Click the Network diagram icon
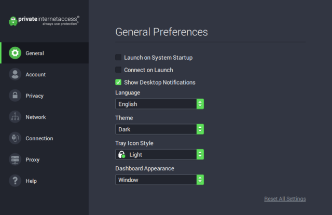Viewport: 332px width, 215px height. pyautogui.click(x=15, y=117)
